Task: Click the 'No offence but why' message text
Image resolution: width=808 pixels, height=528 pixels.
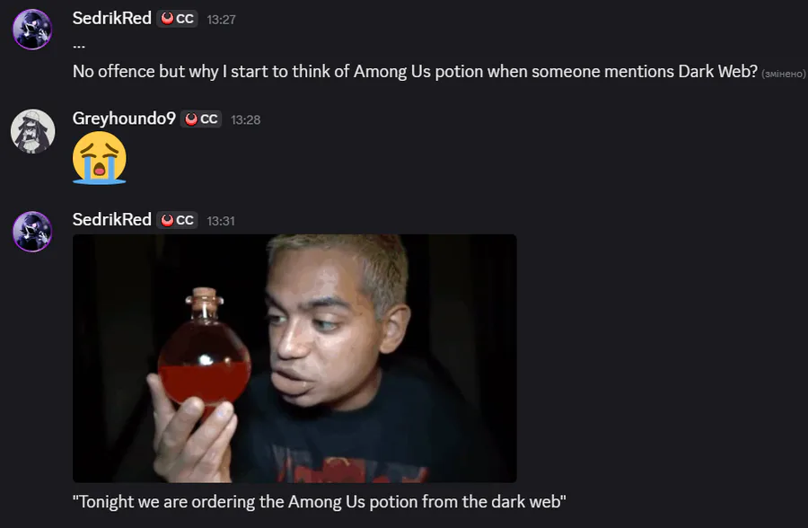Action: (x=416, y=71)
